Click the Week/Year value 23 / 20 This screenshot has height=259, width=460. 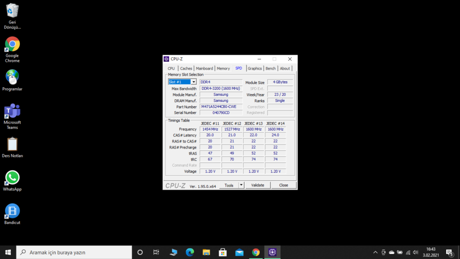click(280, 95)
